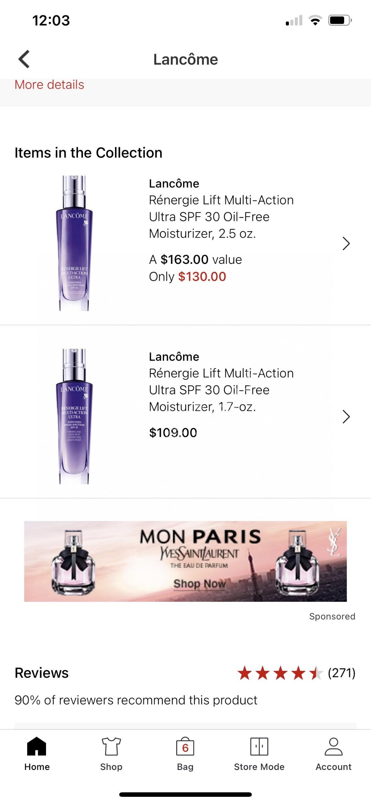Expand the 1.7-oz. moisturizer item chevron

[346, 417]
